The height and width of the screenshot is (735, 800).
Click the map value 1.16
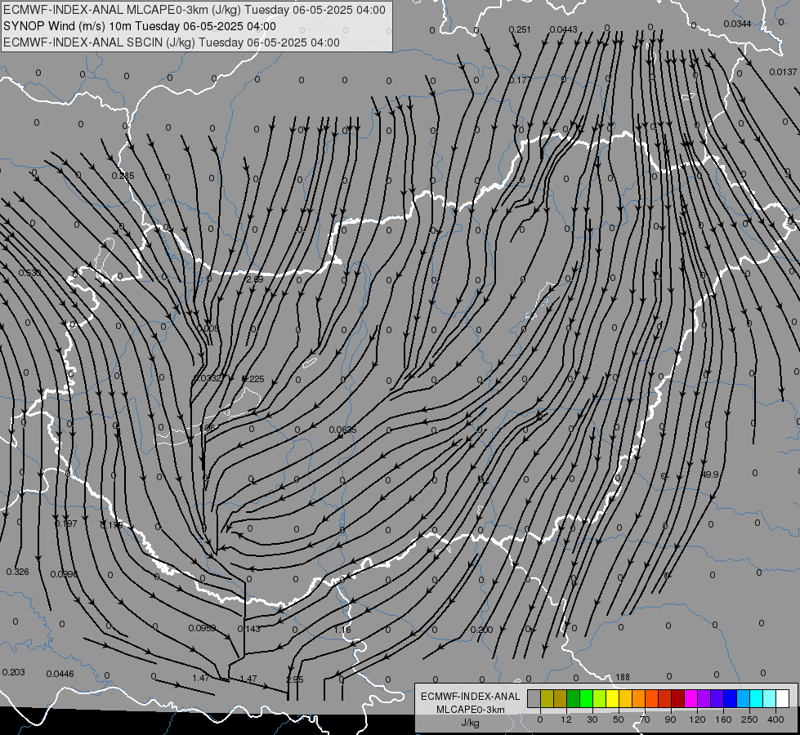click(342, 630)
